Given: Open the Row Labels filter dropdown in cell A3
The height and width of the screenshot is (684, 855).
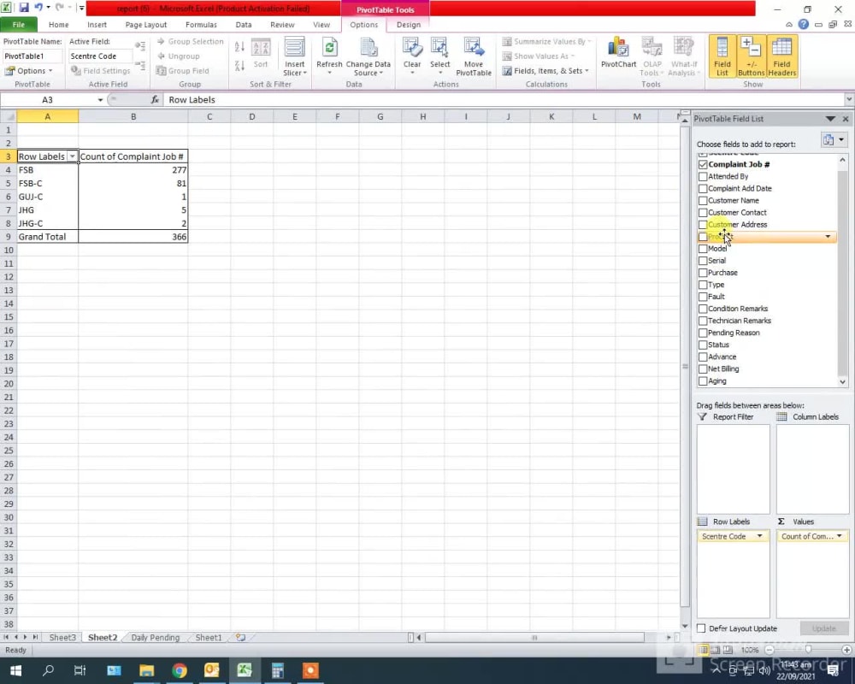Looking at the screenshot, I should click(72, 156).
